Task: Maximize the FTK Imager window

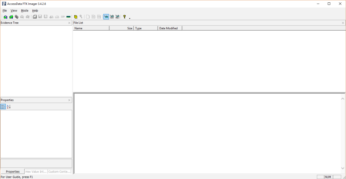Action: [329, 4]
